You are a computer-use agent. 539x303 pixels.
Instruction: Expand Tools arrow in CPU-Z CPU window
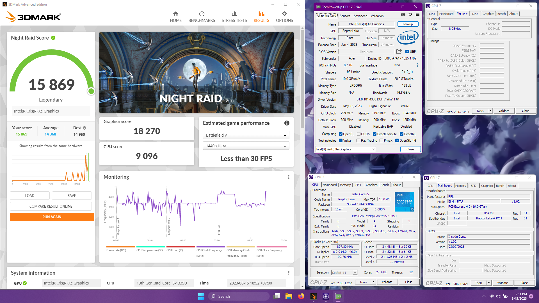(x=373, y=282)
